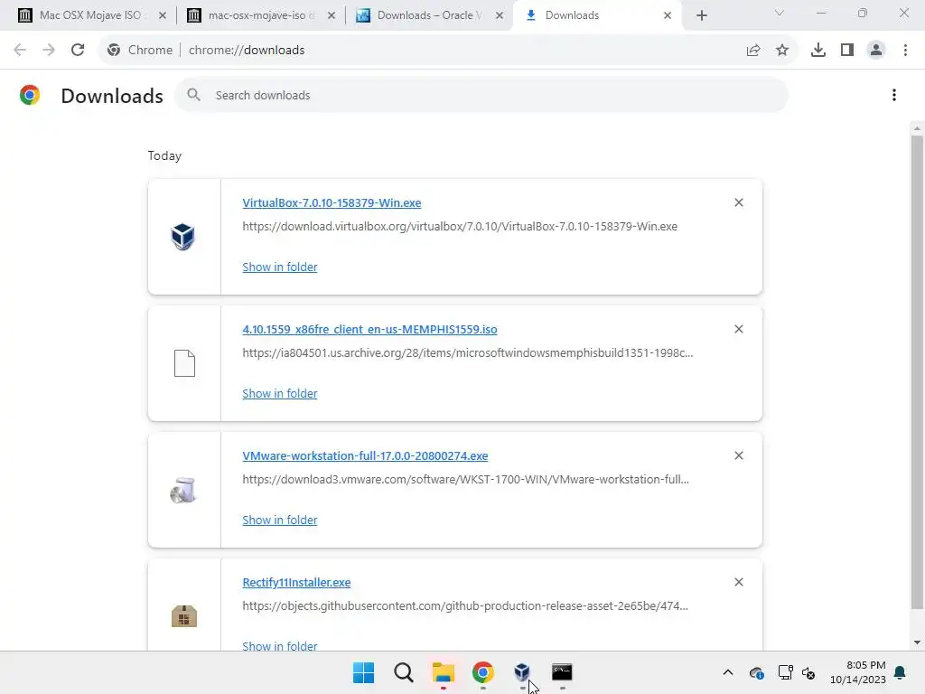Click the archive.org source URL text
Image resolution: width=925 pixels, height=694 pixels.
(x=468, y=353)
